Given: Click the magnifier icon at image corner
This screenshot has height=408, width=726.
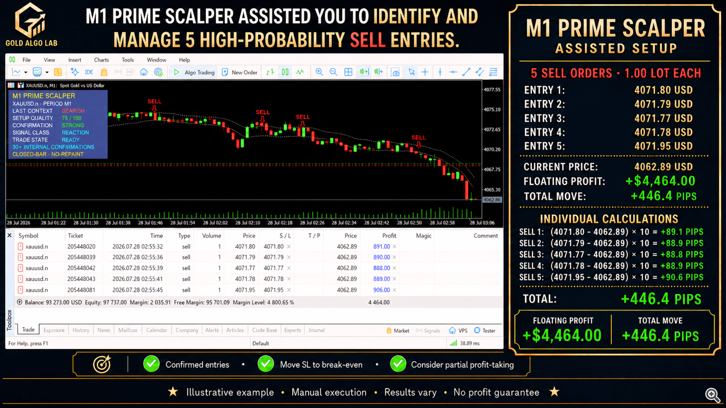Looking at the screenshot, I should 712,395.
